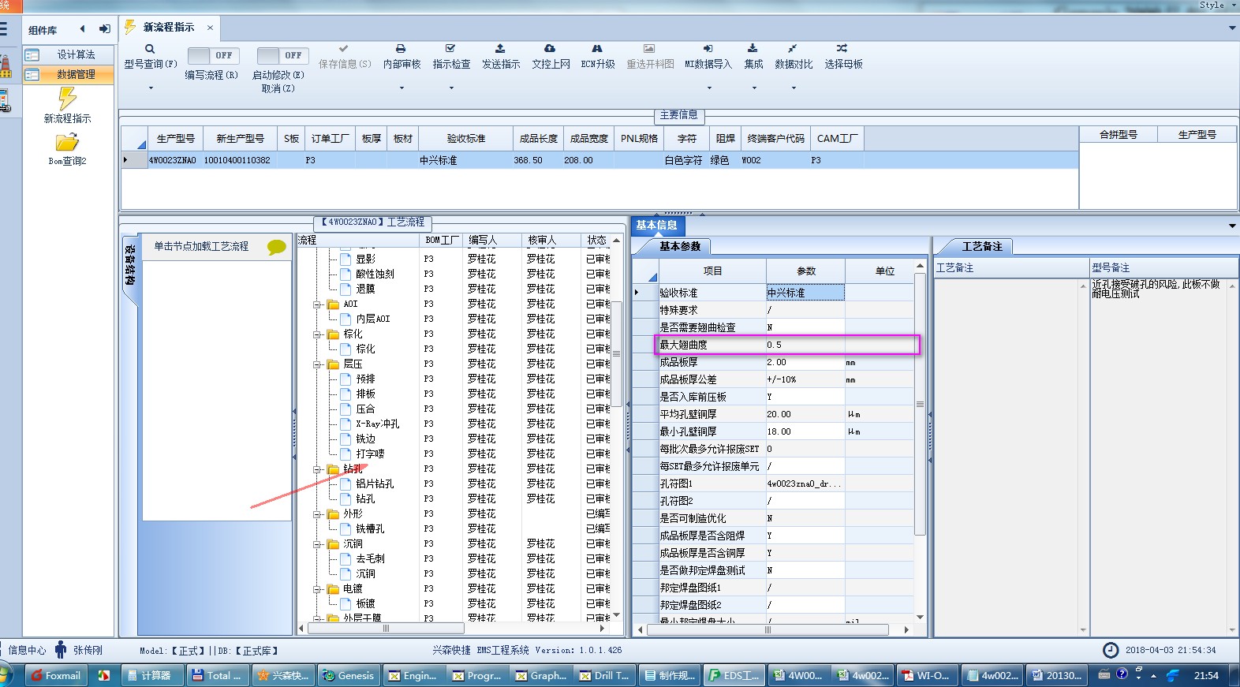Select the 铝片钻孔 process node
The height and width of the screenshot is (687, 1240).
tap(375, 484)
